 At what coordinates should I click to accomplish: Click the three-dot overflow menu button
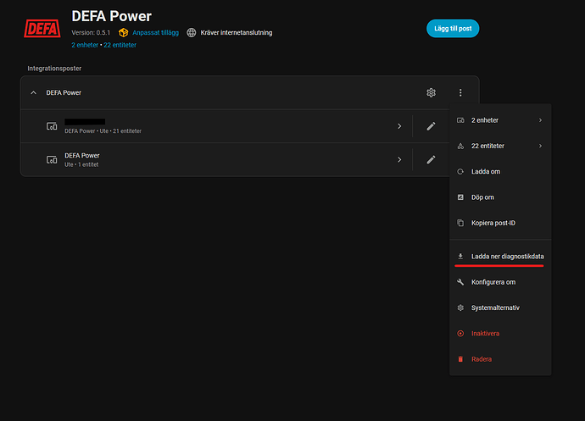(460, 92)
